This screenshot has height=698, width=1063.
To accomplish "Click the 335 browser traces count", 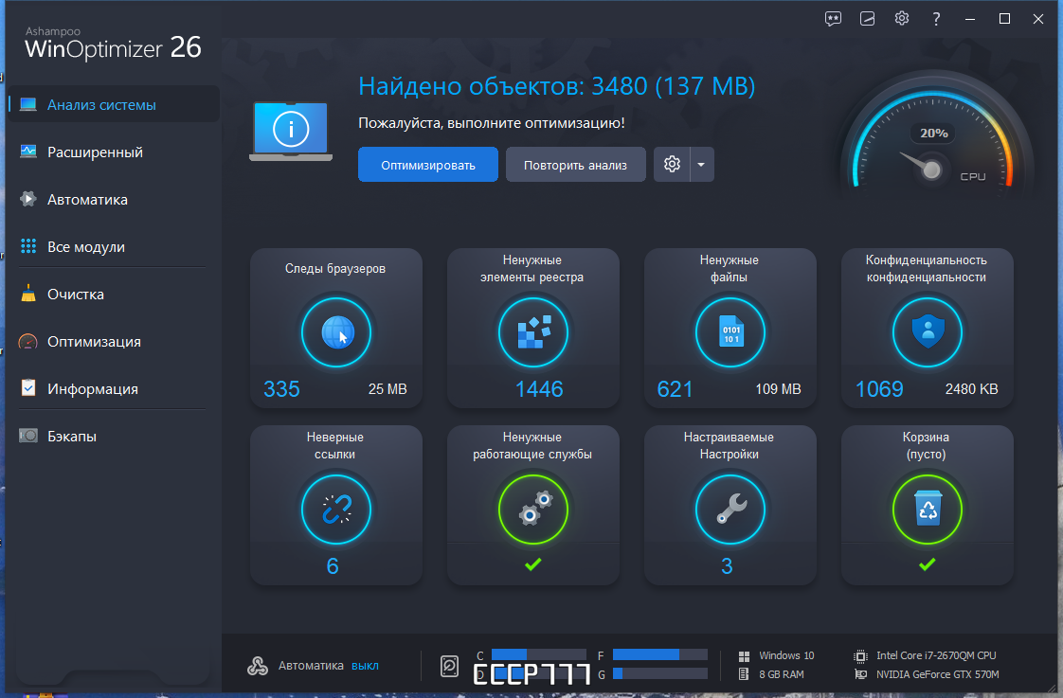I will [x=281, y=389].
